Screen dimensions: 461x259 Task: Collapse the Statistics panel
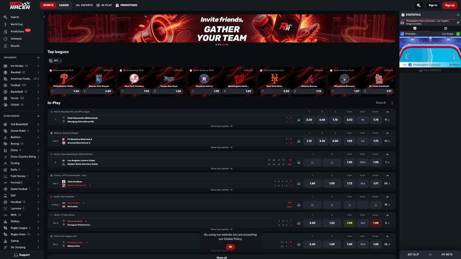click(x=458, y=15)
